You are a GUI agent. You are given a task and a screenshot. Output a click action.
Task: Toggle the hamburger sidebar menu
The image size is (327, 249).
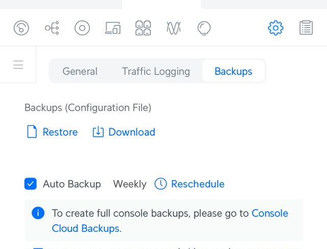coord(18,65)
